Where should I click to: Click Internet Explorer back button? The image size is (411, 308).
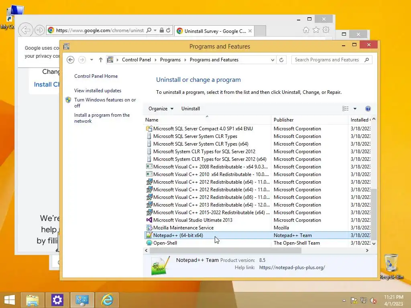pyautogui.click(x=26, y=30)
